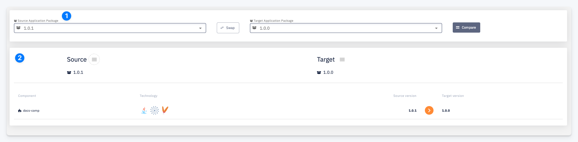Click the orange arrow between versions
578x142 pixels.
click(x=429, y=110)
